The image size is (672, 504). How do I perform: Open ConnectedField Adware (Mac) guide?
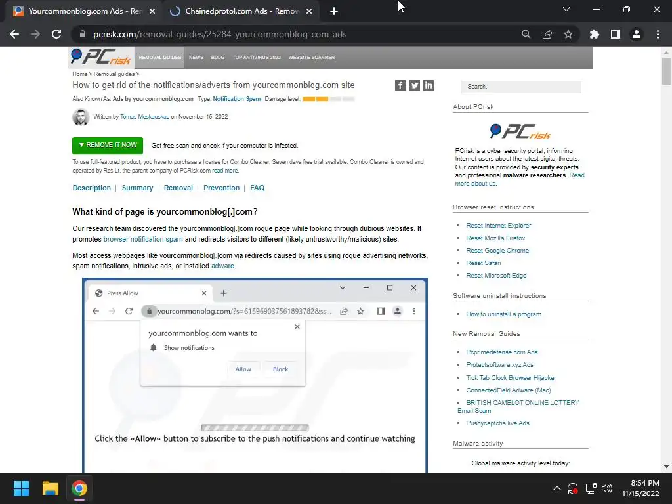point(509,390)
